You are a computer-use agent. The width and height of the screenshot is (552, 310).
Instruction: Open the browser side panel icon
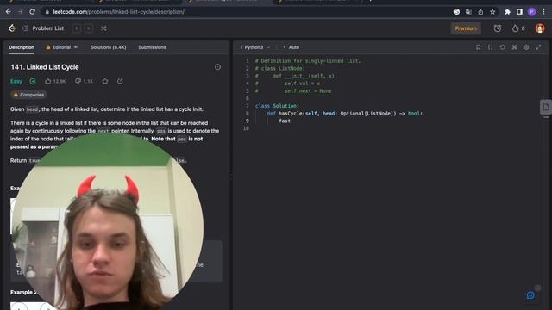click(x=519, y=12)
